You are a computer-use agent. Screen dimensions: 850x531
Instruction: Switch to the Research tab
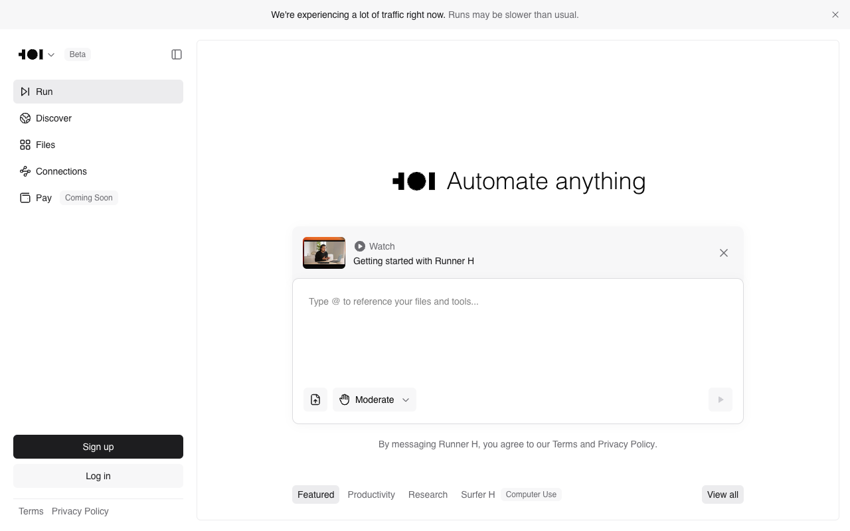[428, 494]
